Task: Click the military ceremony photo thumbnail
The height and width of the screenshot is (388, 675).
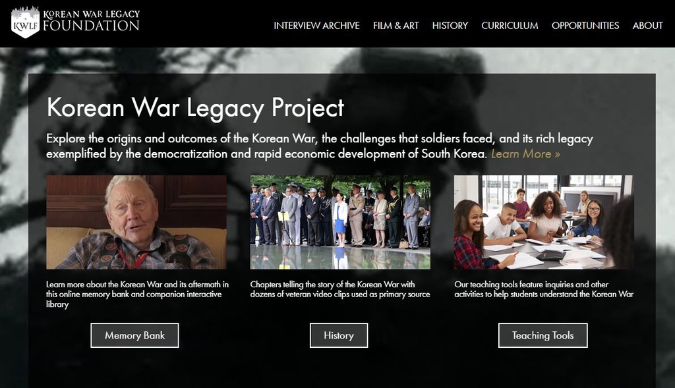Action: pyautogui.click(x=340, y=222)
